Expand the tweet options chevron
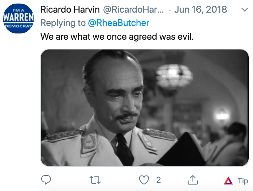Viewport: 253px width, 191px height. pyautogui.click(x=245, y=9)
